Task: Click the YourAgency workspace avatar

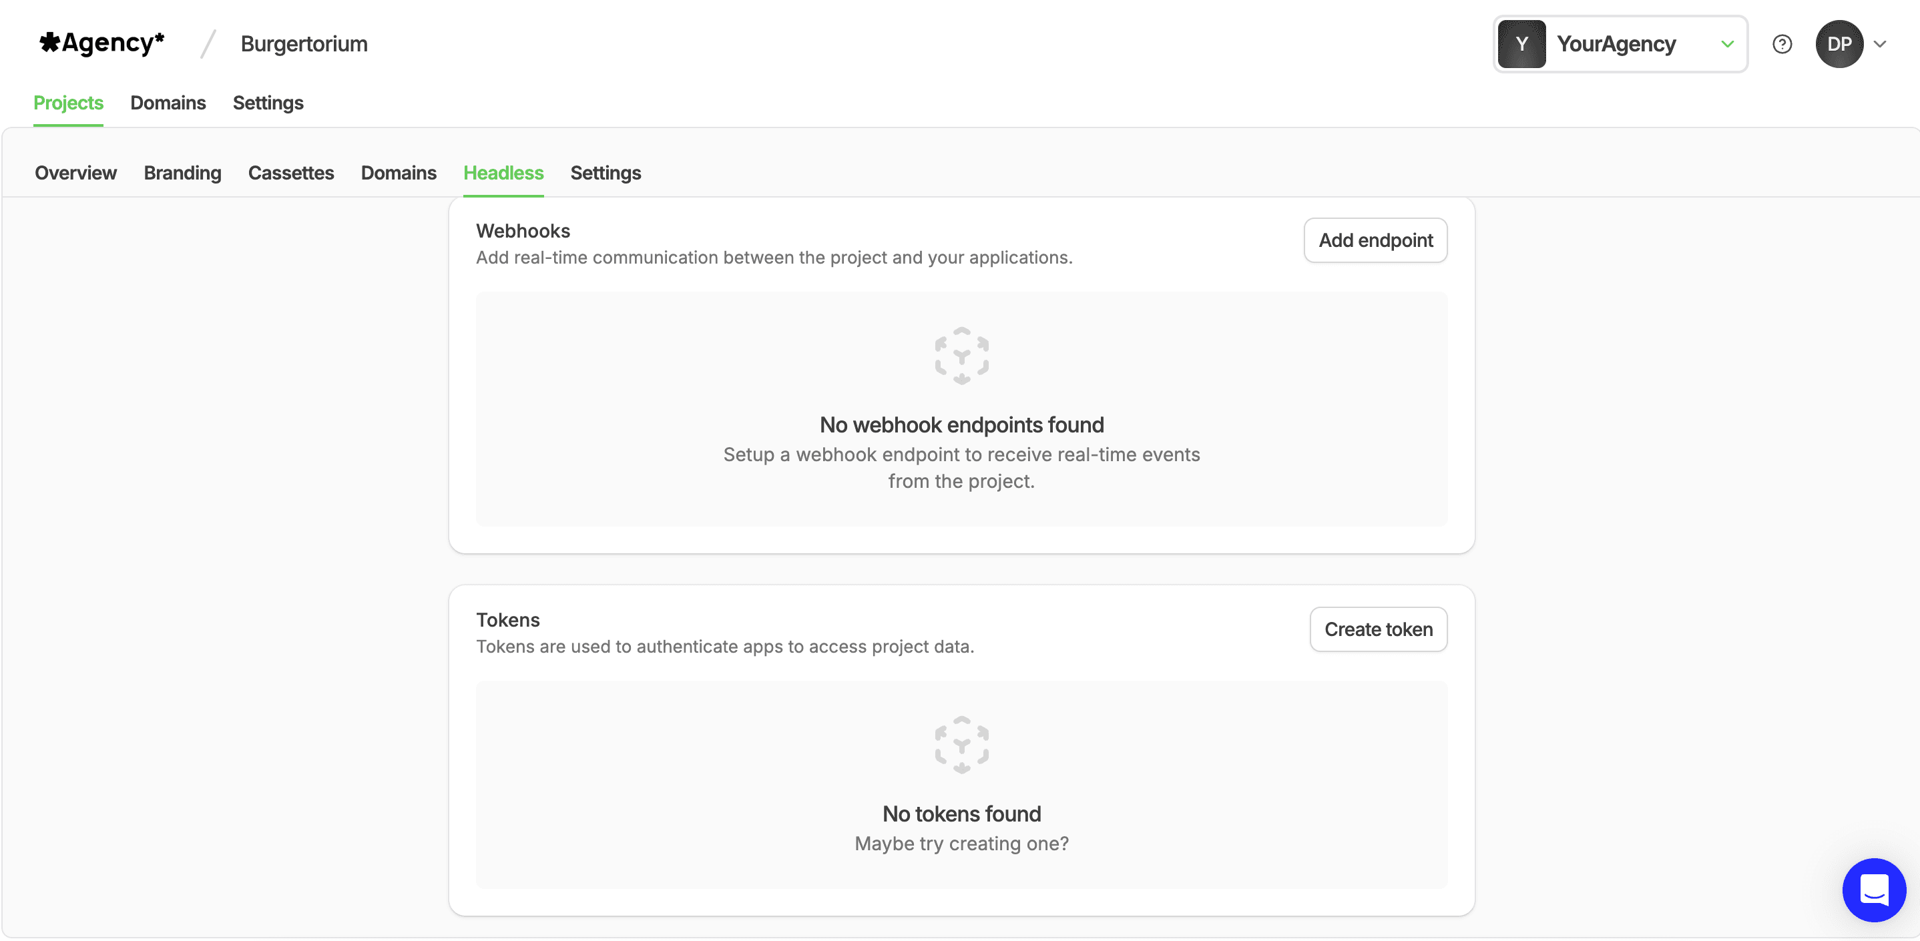Action: click(1521, 44)
